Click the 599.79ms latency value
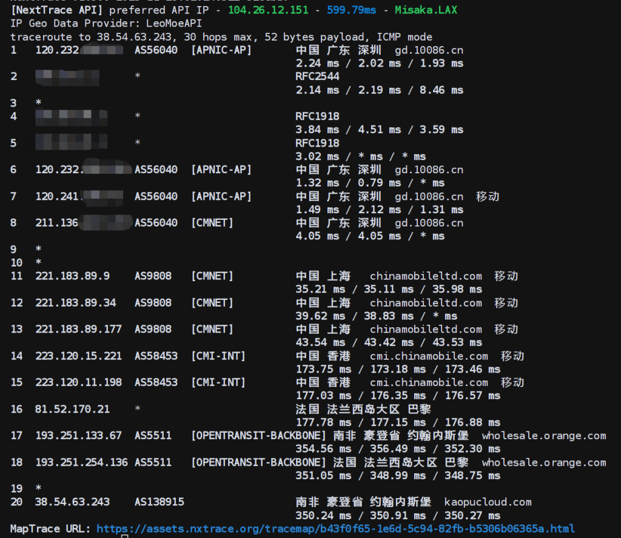This screenshot has width=621, height=538. pyautogui.click(x=351, y=10)
